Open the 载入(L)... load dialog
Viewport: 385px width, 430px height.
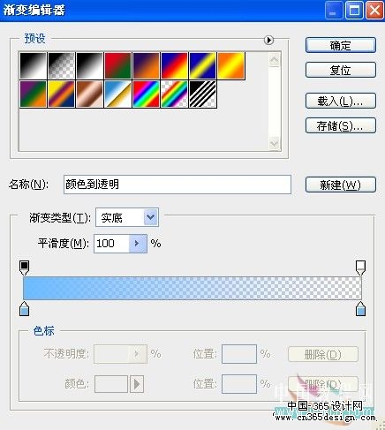(341, 101)
